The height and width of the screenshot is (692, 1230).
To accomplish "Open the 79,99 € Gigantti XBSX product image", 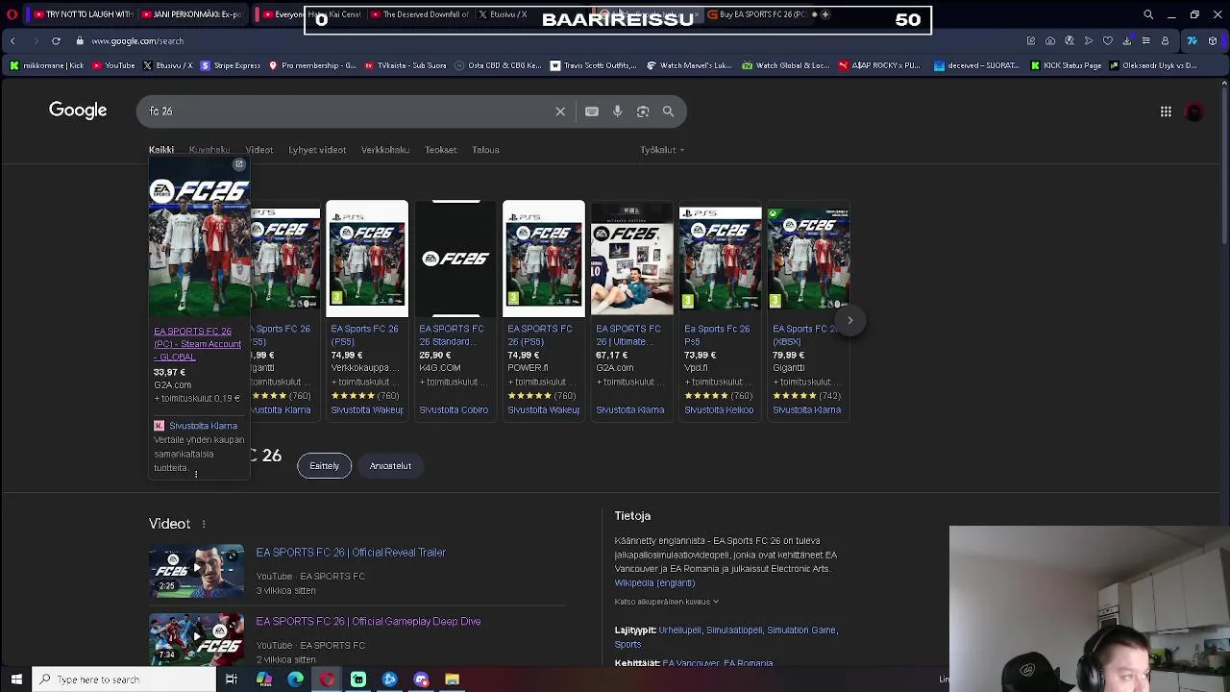I will pos(809,259).
